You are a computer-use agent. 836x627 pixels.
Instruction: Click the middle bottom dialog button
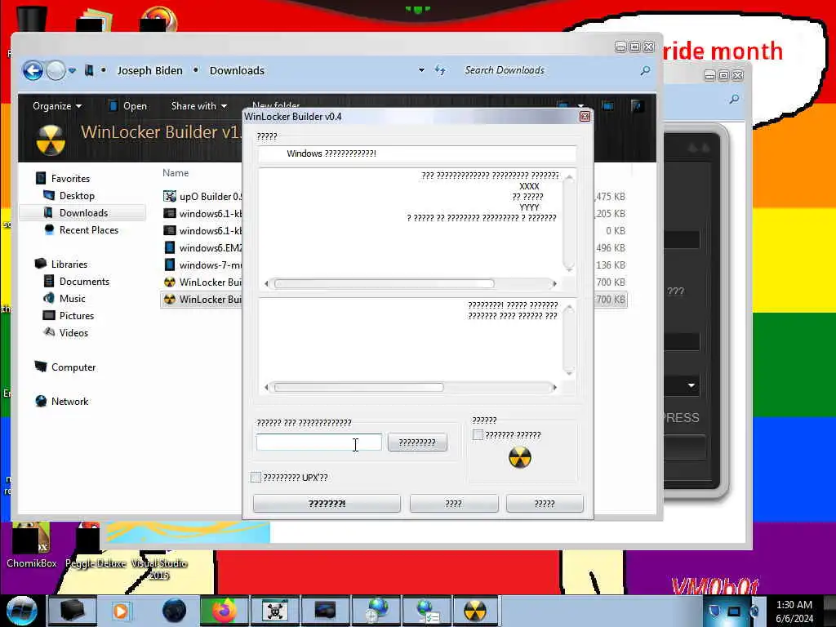tap(454, 503)
